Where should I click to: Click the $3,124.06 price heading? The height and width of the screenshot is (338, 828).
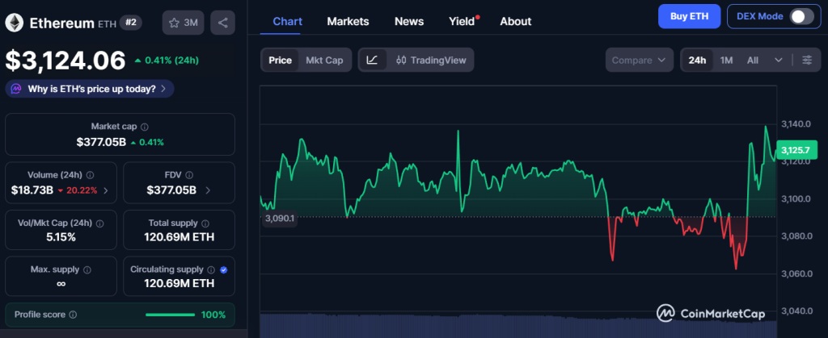click(x=65, y=60)
